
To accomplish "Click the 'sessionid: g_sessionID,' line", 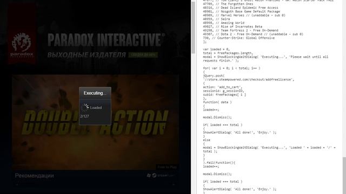I will tap(223, 91).
